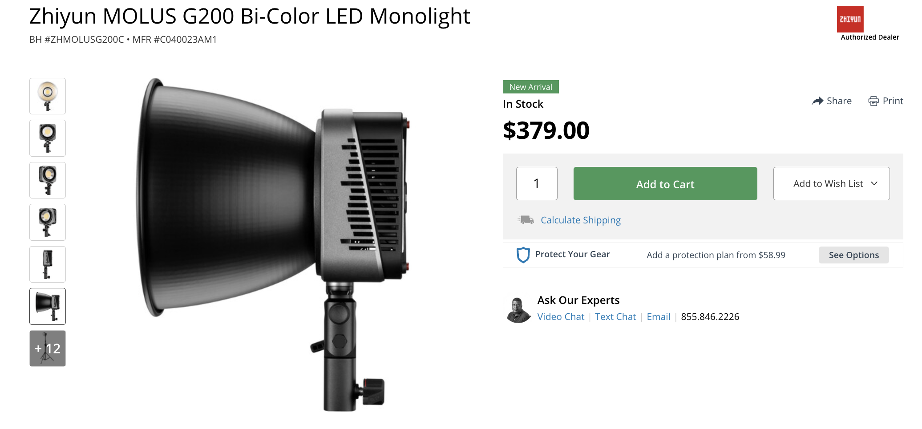Select the fifth narrow side-view thumbnail

coord(48,264)
